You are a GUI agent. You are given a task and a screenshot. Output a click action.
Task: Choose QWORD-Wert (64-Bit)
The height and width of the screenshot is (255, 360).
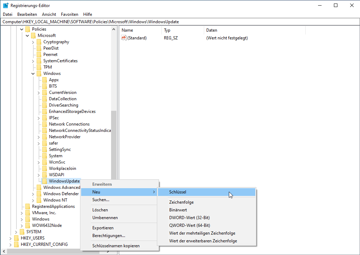[x=207, y=225]
